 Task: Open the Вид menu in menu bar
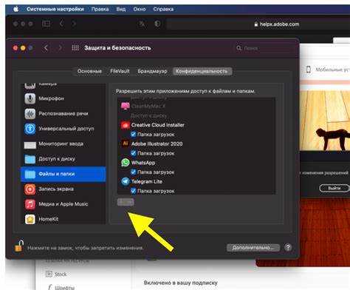tap(121, 10)
